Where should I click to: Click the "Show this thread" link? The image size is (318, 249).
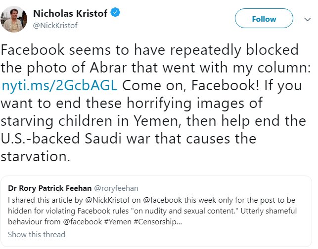point(37,234)
